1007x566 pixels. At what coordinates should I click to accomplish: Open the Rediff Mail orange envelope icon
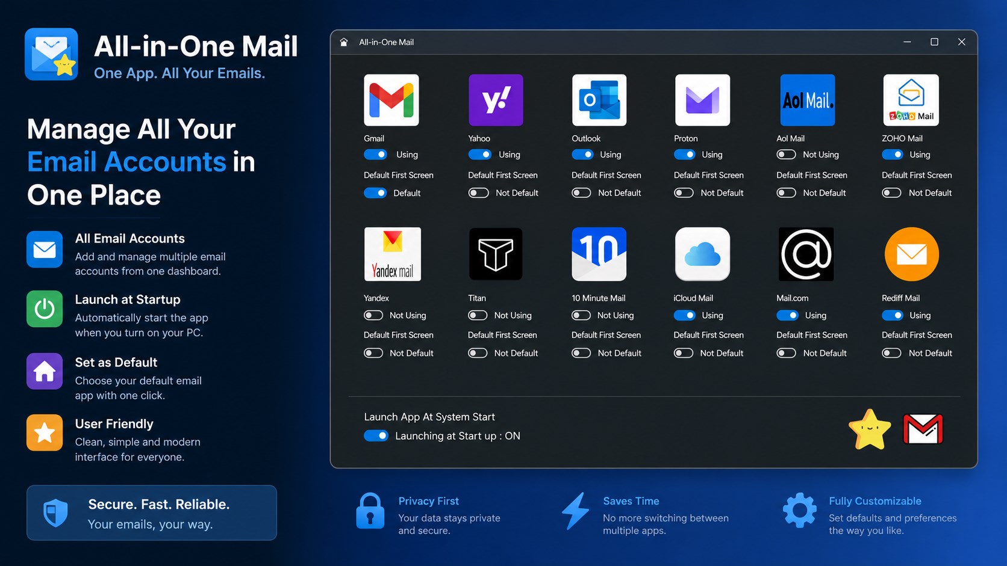click(x=911, y=254)
